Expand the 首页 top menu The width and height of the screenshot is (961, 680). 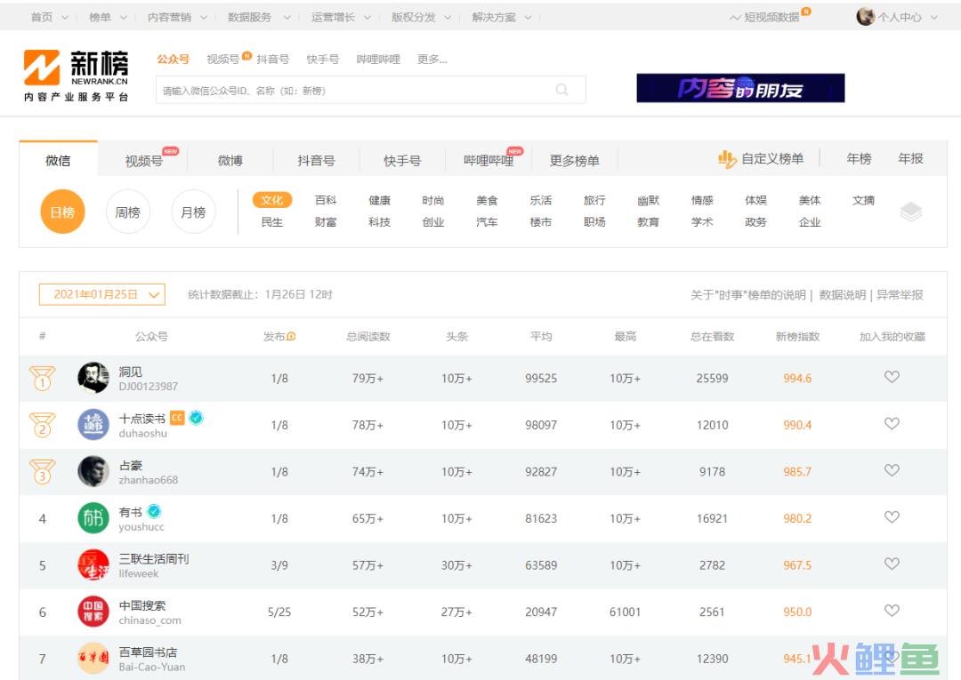[x=49, y=17]
